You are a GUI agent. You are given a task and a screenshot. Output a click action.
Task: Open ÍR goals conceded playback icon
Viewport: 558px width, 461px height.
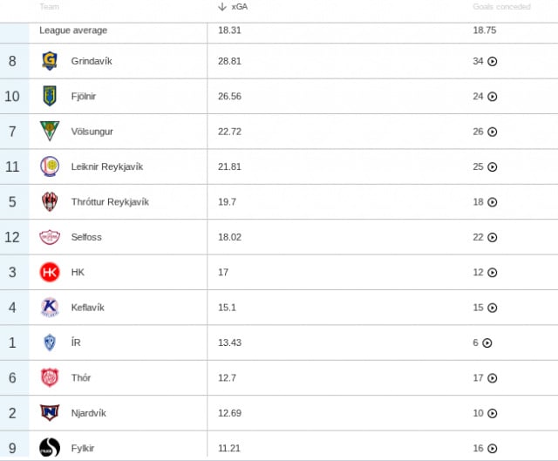(487, 342)
